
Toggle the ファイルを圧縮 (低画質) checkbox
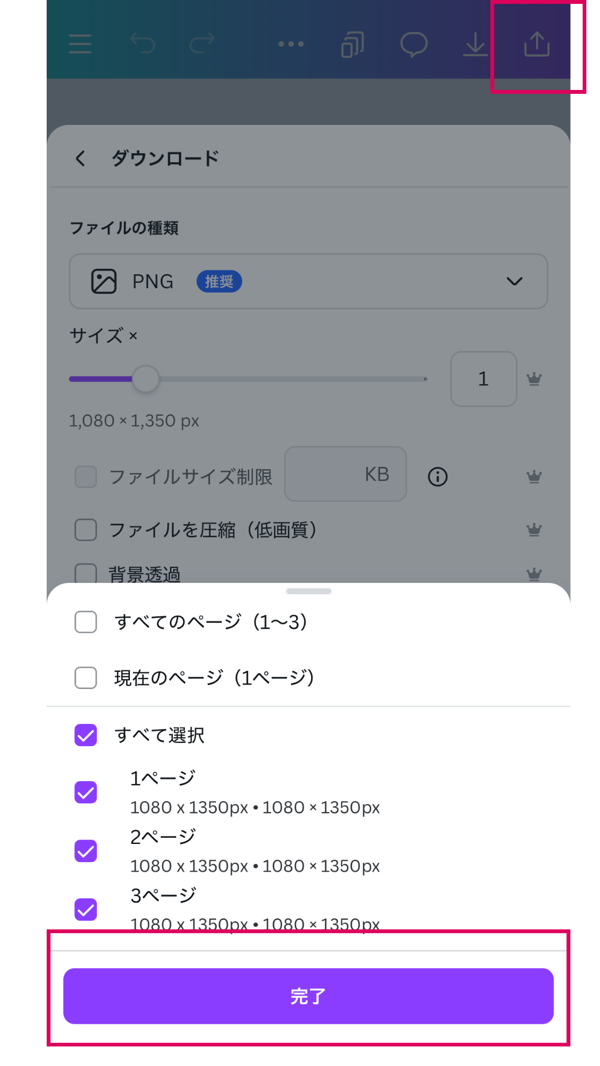pyautogui.click(x=86, y=530)
